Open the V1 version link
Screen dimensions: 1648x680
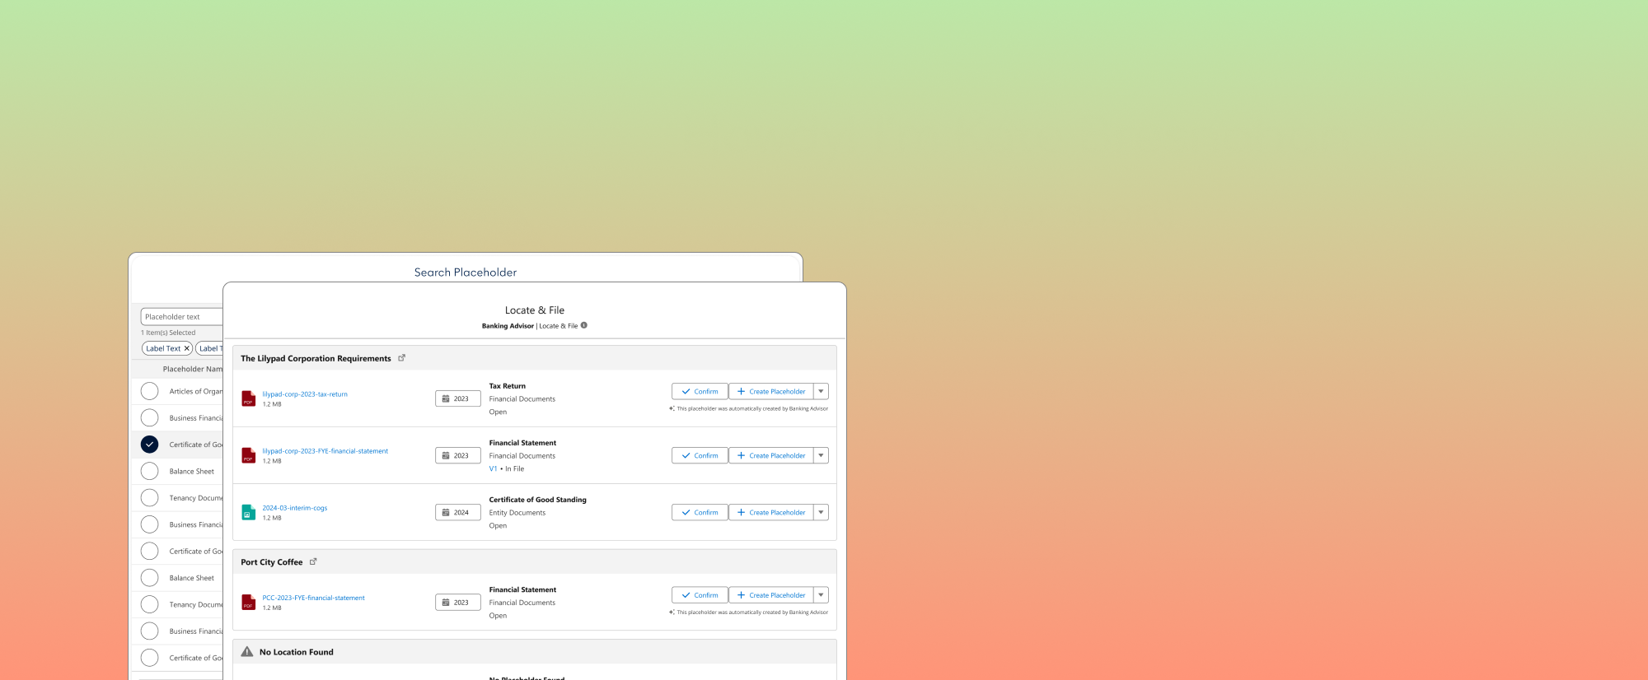coord(493,468)
